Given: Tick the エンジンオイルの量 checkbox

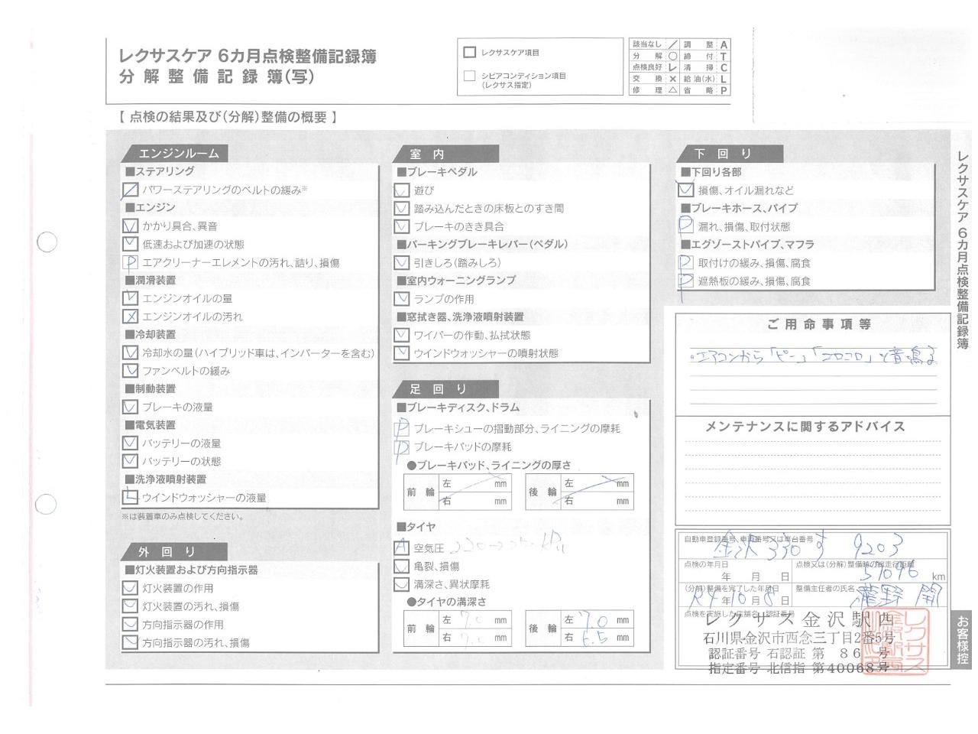Looking at the screenshot, I should 131,298.
